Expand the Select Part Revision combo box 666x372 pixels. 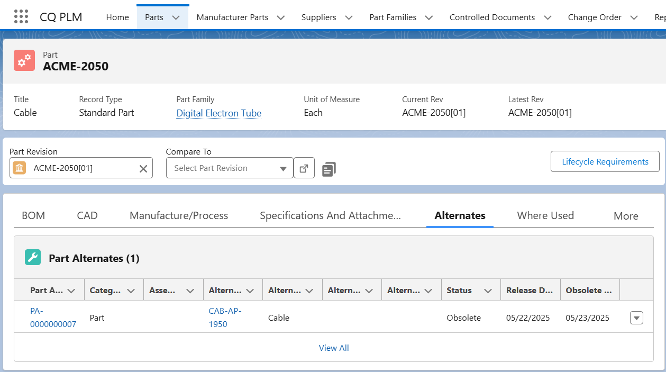[283, 168]
